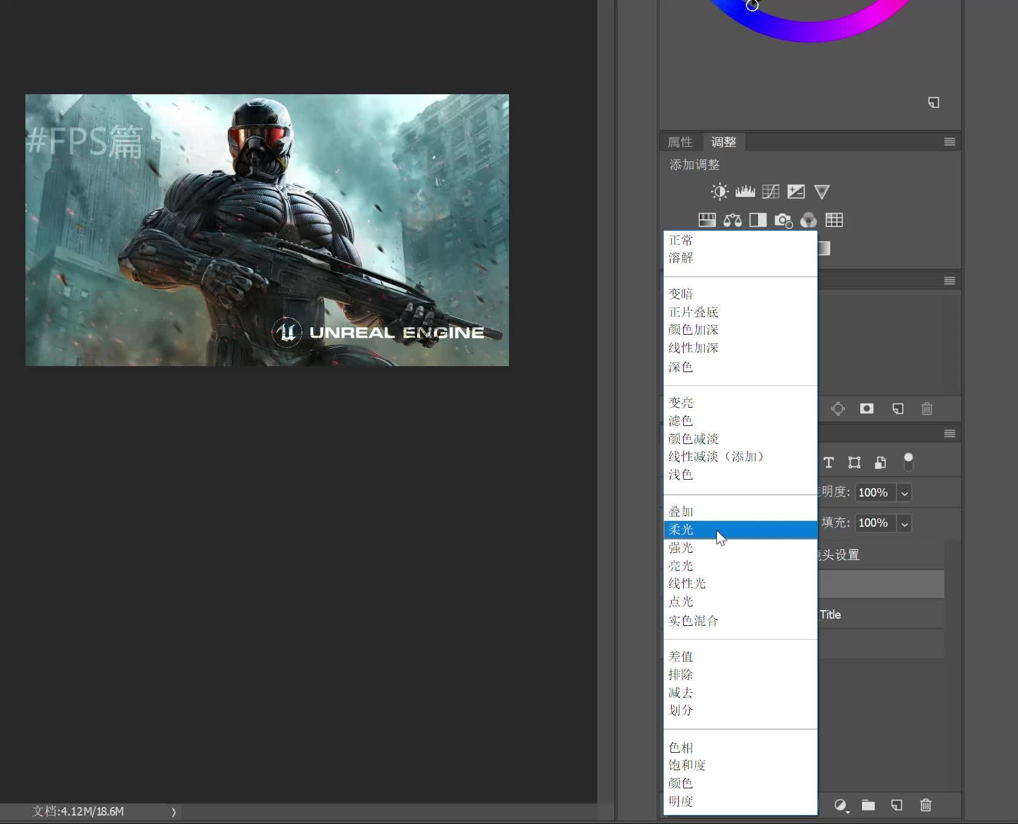
Task: Add a Hue/Saturation adjustment layer
Action: click(707, 220)
